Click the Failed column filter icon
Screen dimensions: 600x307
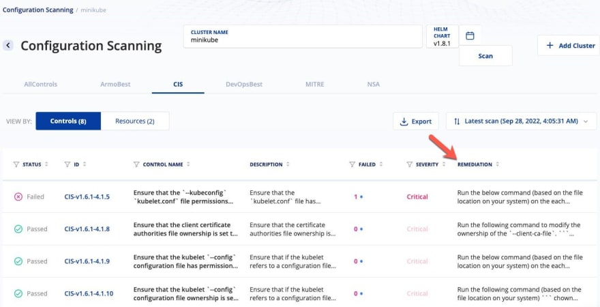click(x=352, y=164)
